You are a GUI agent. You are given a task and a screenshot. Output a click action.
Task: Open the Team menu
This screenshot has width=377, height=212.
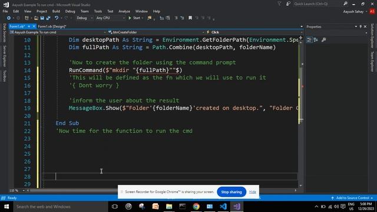(x=84, y=11)
